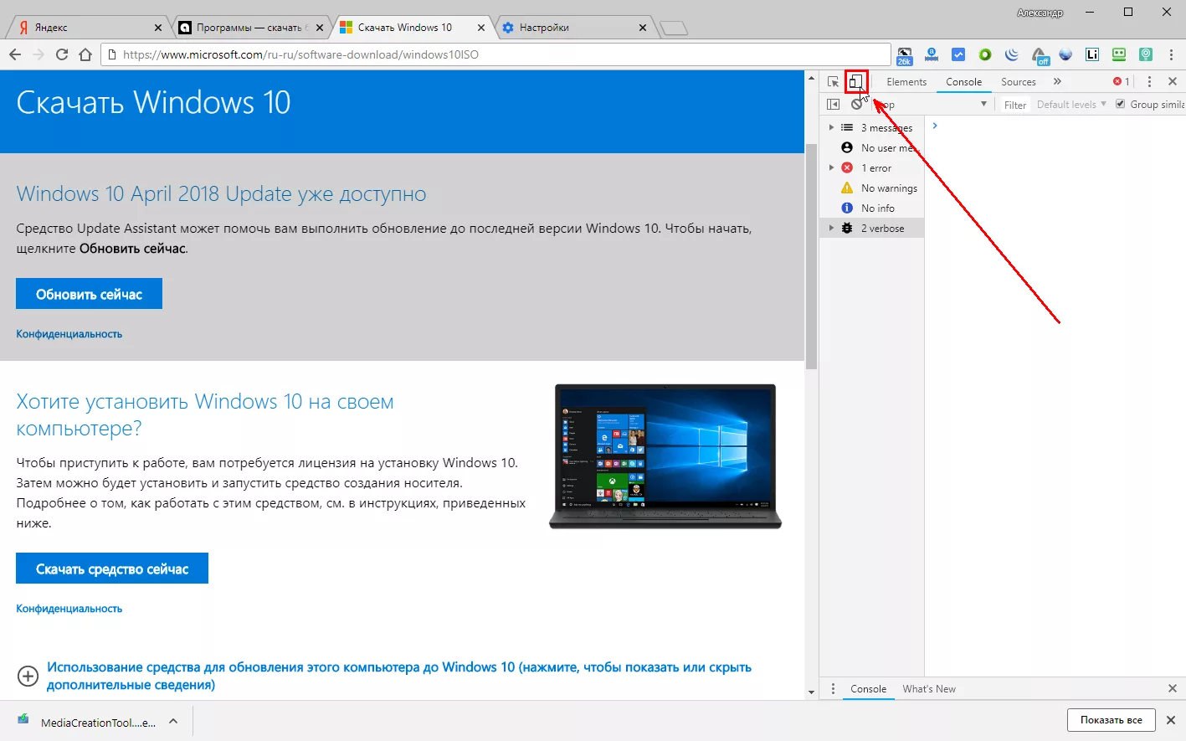Click Скачать средство сейчас button

112,569
